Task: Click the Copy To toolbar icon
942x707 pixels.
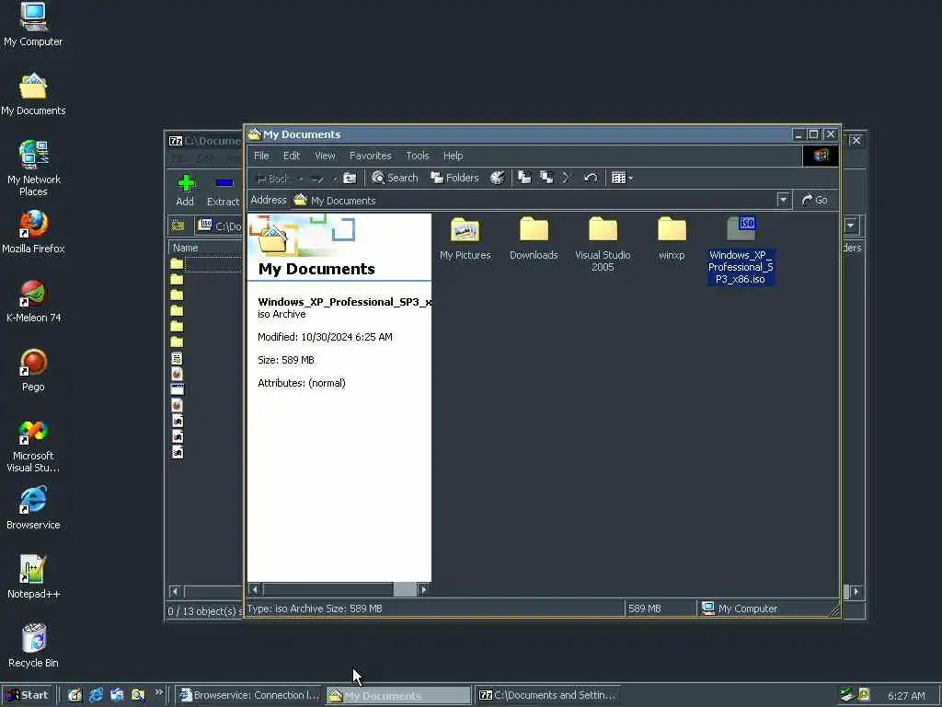Action: [546, 178]
